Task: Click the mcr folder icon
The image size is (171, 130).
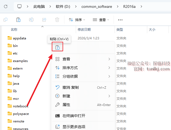Action: (10, 98)
